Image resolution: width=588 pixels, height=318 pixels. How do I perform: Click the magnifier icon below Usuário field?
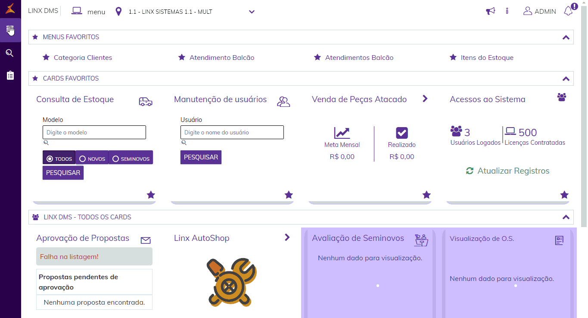(184, 143)
